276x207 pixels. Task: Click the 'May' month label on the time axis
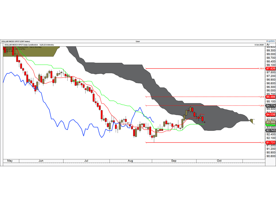point(10,161)
